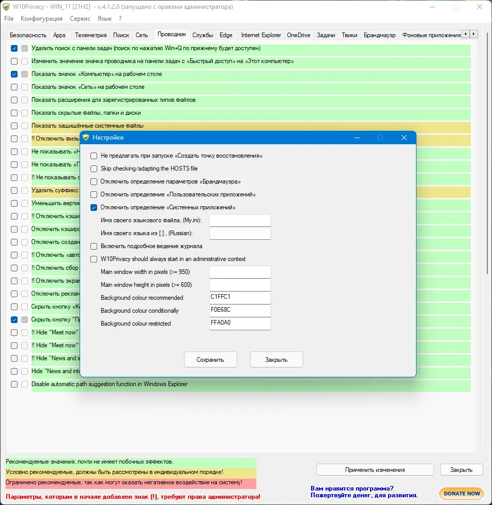492x505 pixels.
Task: Click green legend 'Рекомендуемые значения' bar
Action: 131,462
